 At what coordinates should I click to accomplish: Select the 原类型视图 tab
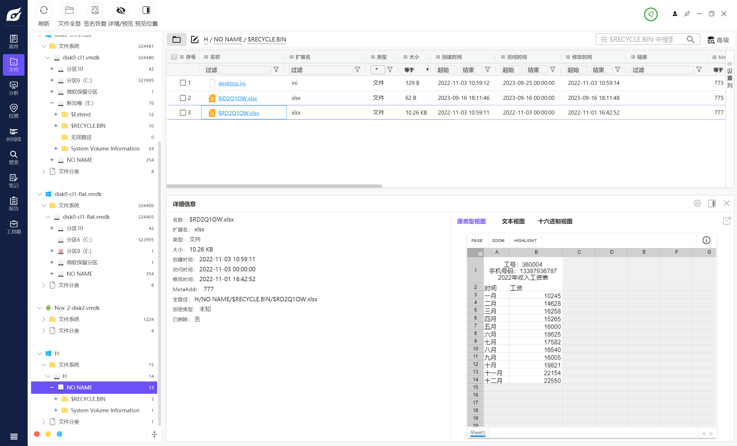pos(471,222)
